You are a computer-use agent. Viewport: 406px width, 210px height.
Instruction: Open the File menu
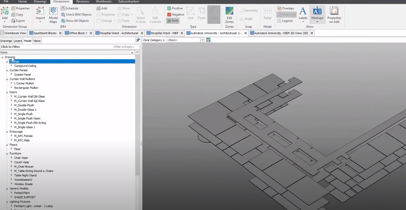[6, 2]
